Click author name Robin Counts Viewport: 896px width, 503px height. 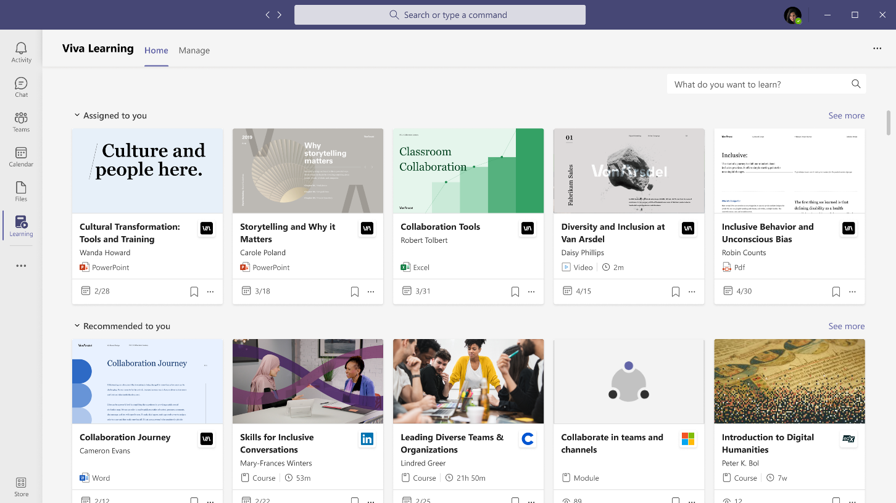coord(744,253)
